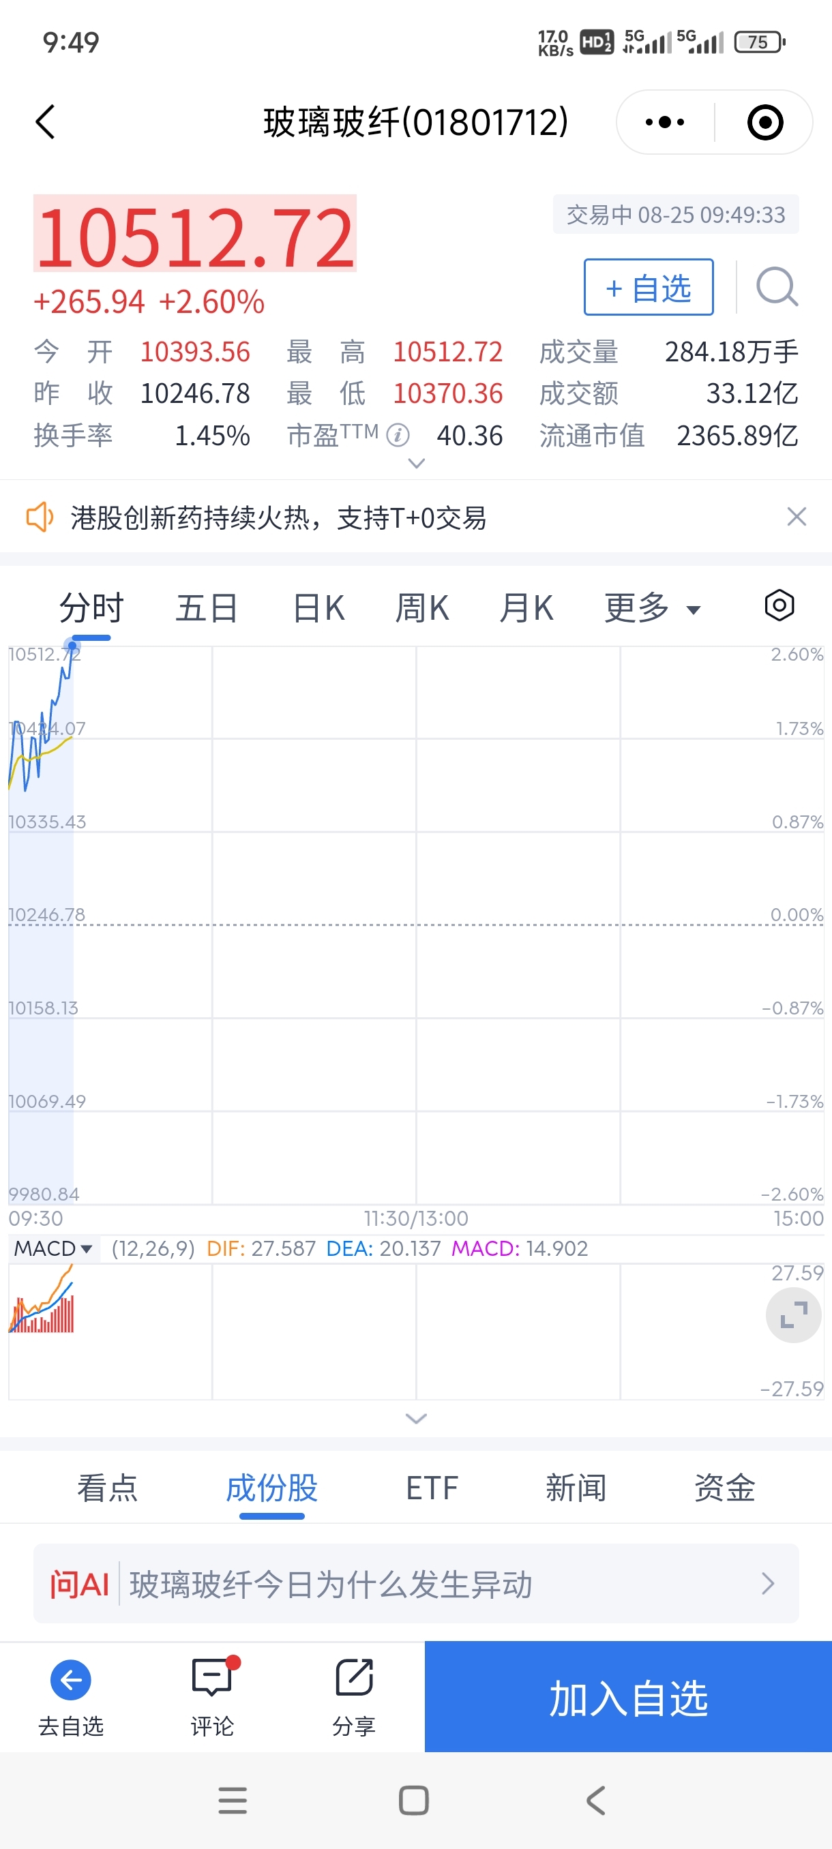Tap the 市盈TTM info icon
Screen dimensions: 832x1849
[x=398, y=435]
